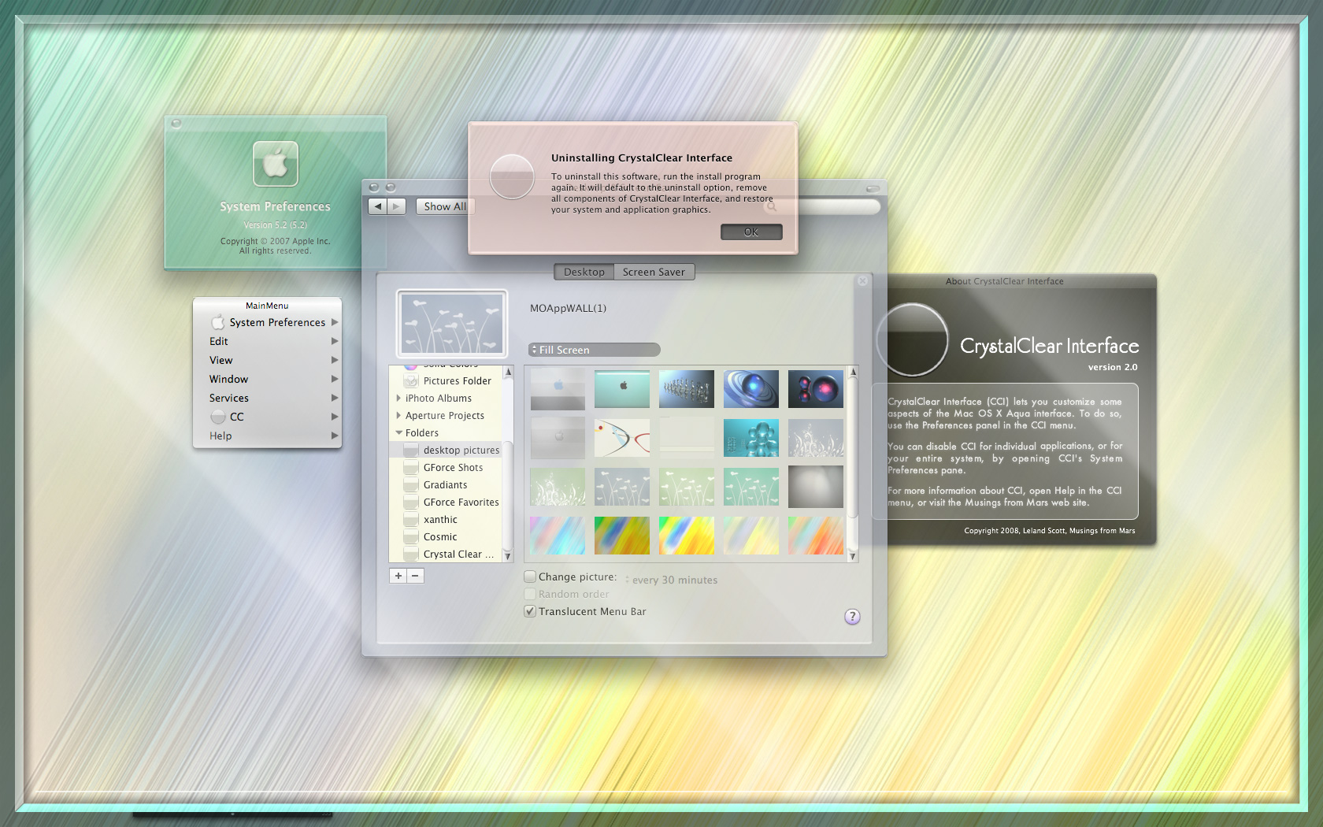Click the Apple icon beside System Preferences menu item
Screen dimensions: 1323x827
[218, 322]
